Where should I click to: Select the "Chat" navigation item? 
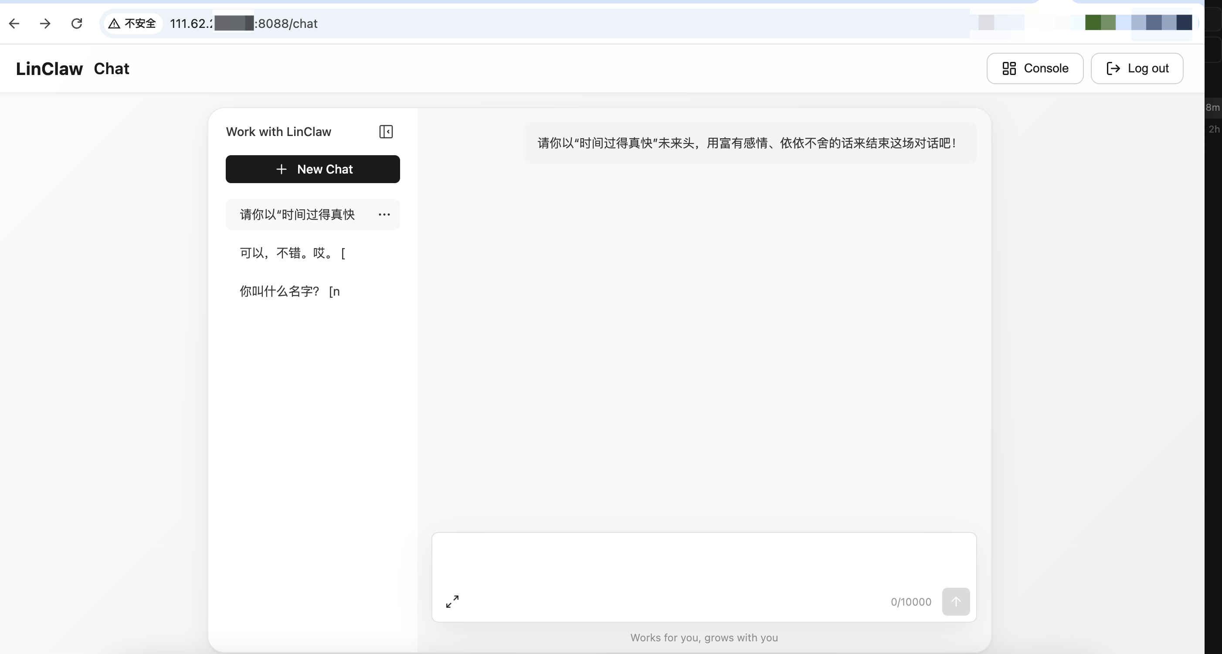tap(111, 68)
